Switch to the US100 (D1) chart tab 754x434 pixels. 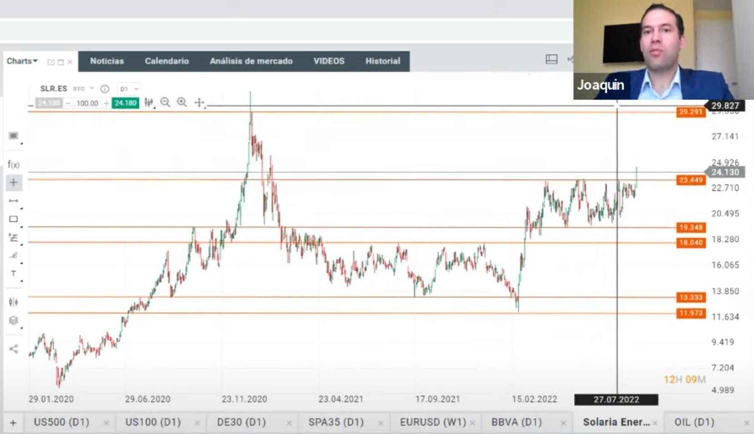[x=153, y=422]
